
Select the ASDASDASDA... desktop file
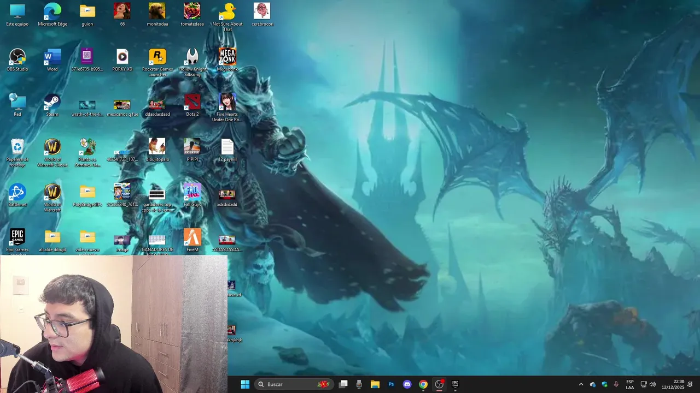pyautogui.click(x=227, y=243)
